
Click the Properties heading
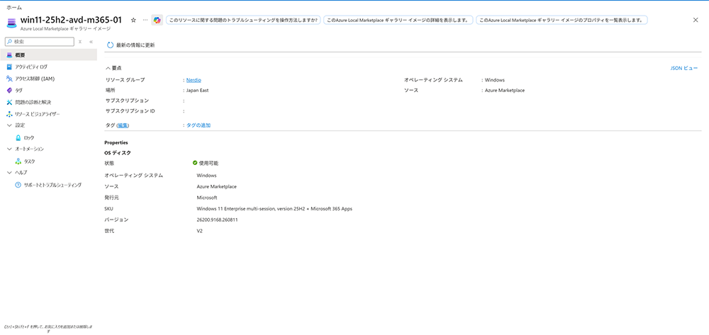[116, 142]
